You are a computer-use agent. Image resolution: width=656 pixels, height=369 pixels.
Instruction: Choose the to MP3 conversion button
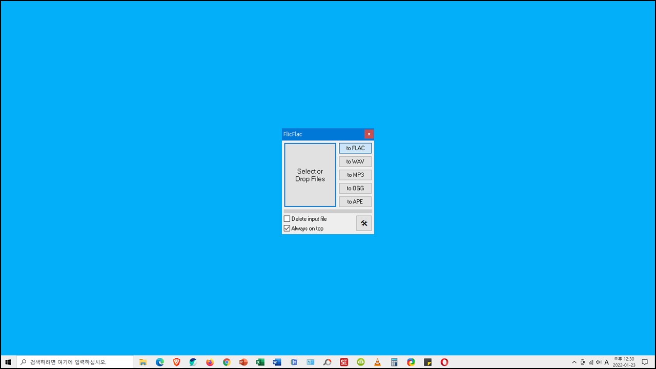click(355, 175)
